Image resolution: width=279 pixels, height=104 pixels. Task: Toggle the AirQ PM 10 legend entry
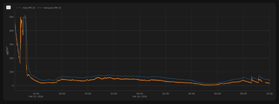point(25,8)
